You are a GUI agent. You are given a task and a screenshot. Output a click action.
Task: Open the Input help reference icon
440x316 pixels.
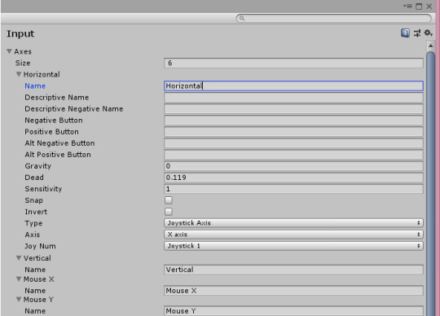click(x=405, y=33)
